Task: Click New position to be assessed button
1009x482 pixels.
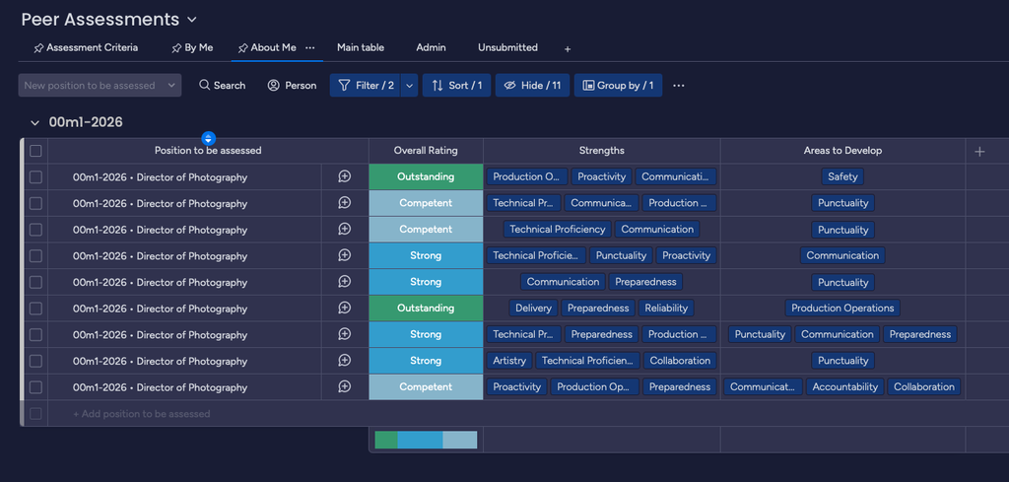Action: pos(90,86)
